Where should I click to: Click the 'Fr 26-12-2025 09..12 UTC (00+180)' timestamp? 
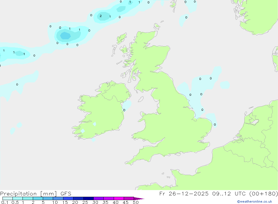[x=219, y=193]
